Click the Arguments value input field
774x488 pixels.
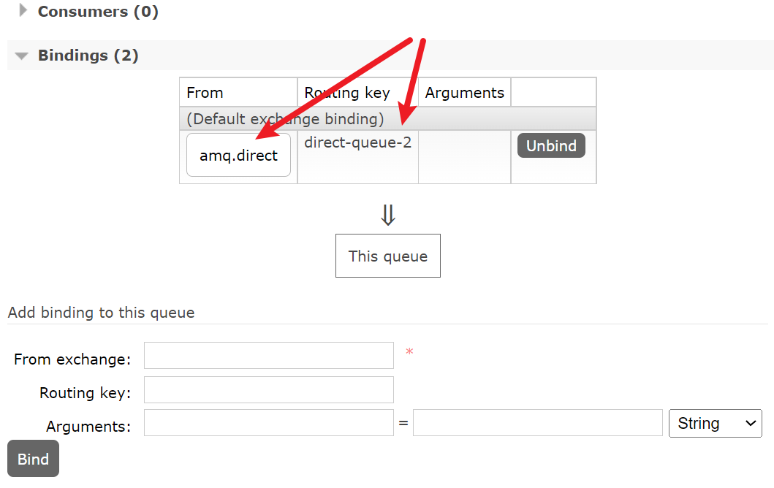(x=537, y=423)
